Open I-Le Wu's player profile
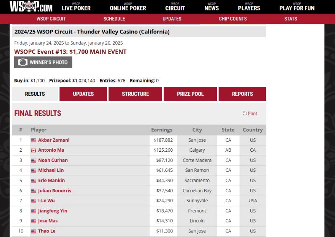335x237 pixels. pyautogui.click(x=46, y=201)
